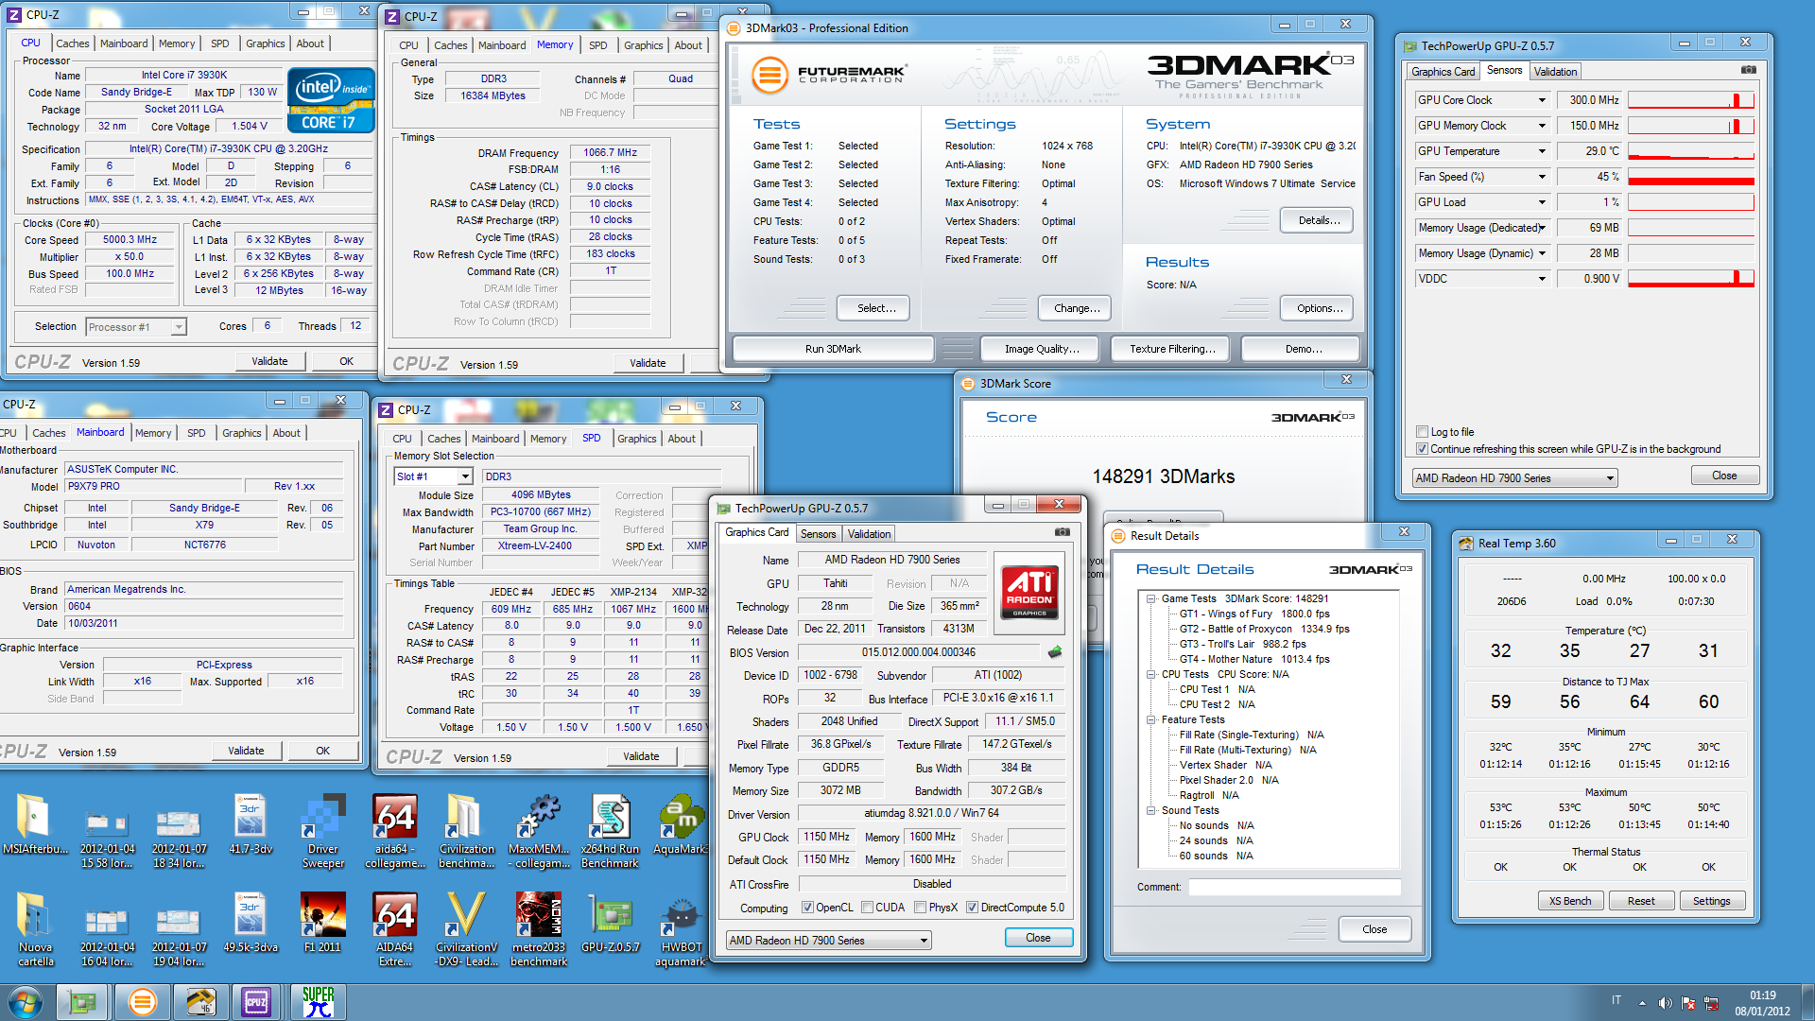Click the camera screenshot icon in GPU-Z Sensors window
The image size is (1815, 1021).
tap(1749, 70)
